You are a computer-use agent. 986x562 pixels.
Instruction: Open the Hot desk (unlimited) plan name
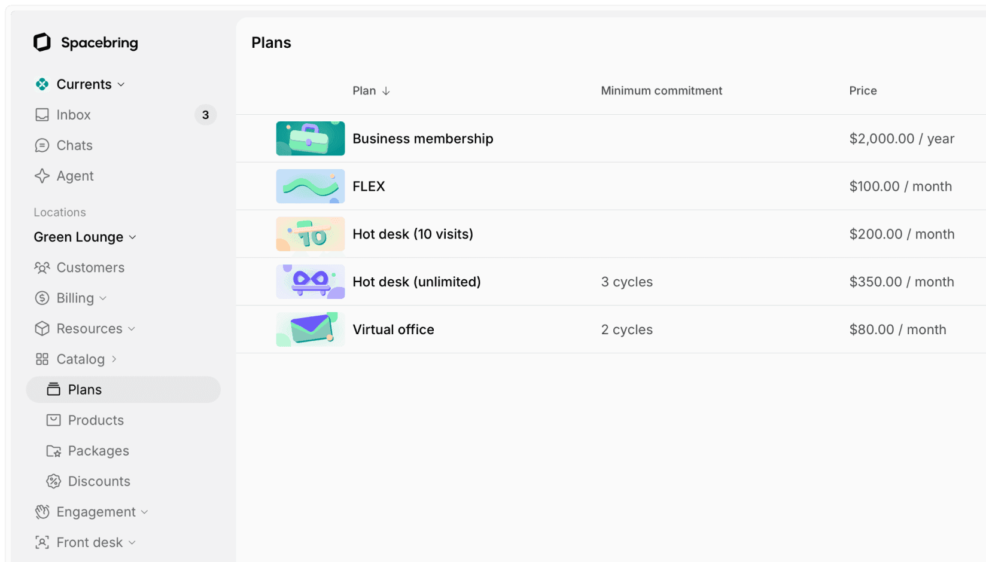[x=416, y=282]
